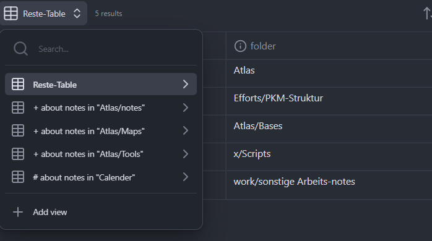Select the '+ about notes in "Atlas/Maps"' view

click(x=101, y=130)
